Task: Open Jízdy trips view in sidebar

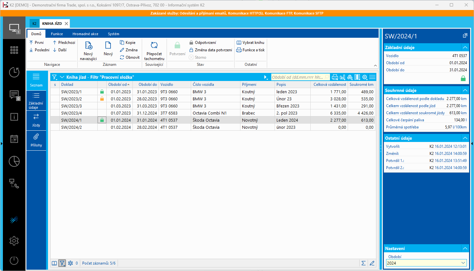Action: click(x=36, y=121)
